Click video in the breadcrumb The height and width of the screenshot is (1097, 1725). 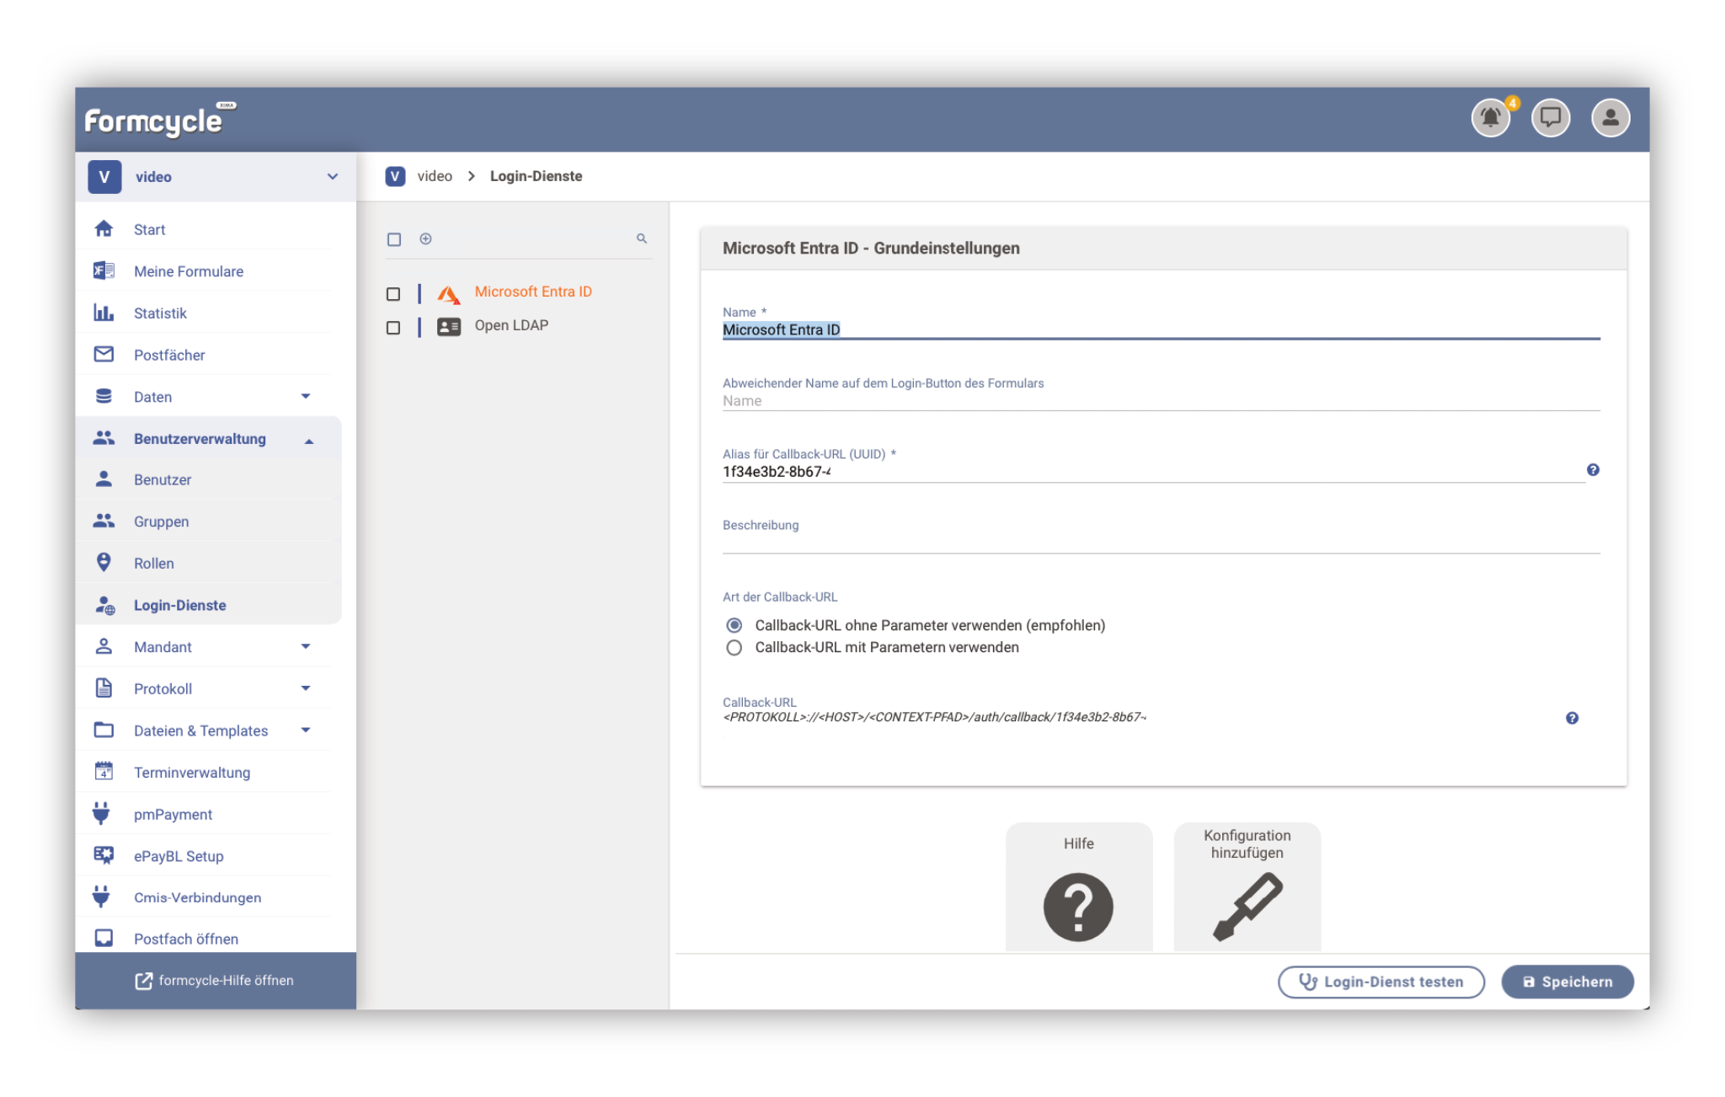(435, 176)
